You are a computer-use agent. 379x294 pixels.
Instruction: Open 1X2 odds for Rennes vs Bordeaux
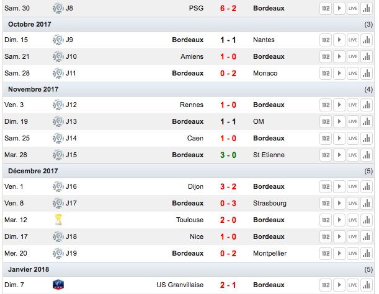pyautogui.click(x=326, y=105)
